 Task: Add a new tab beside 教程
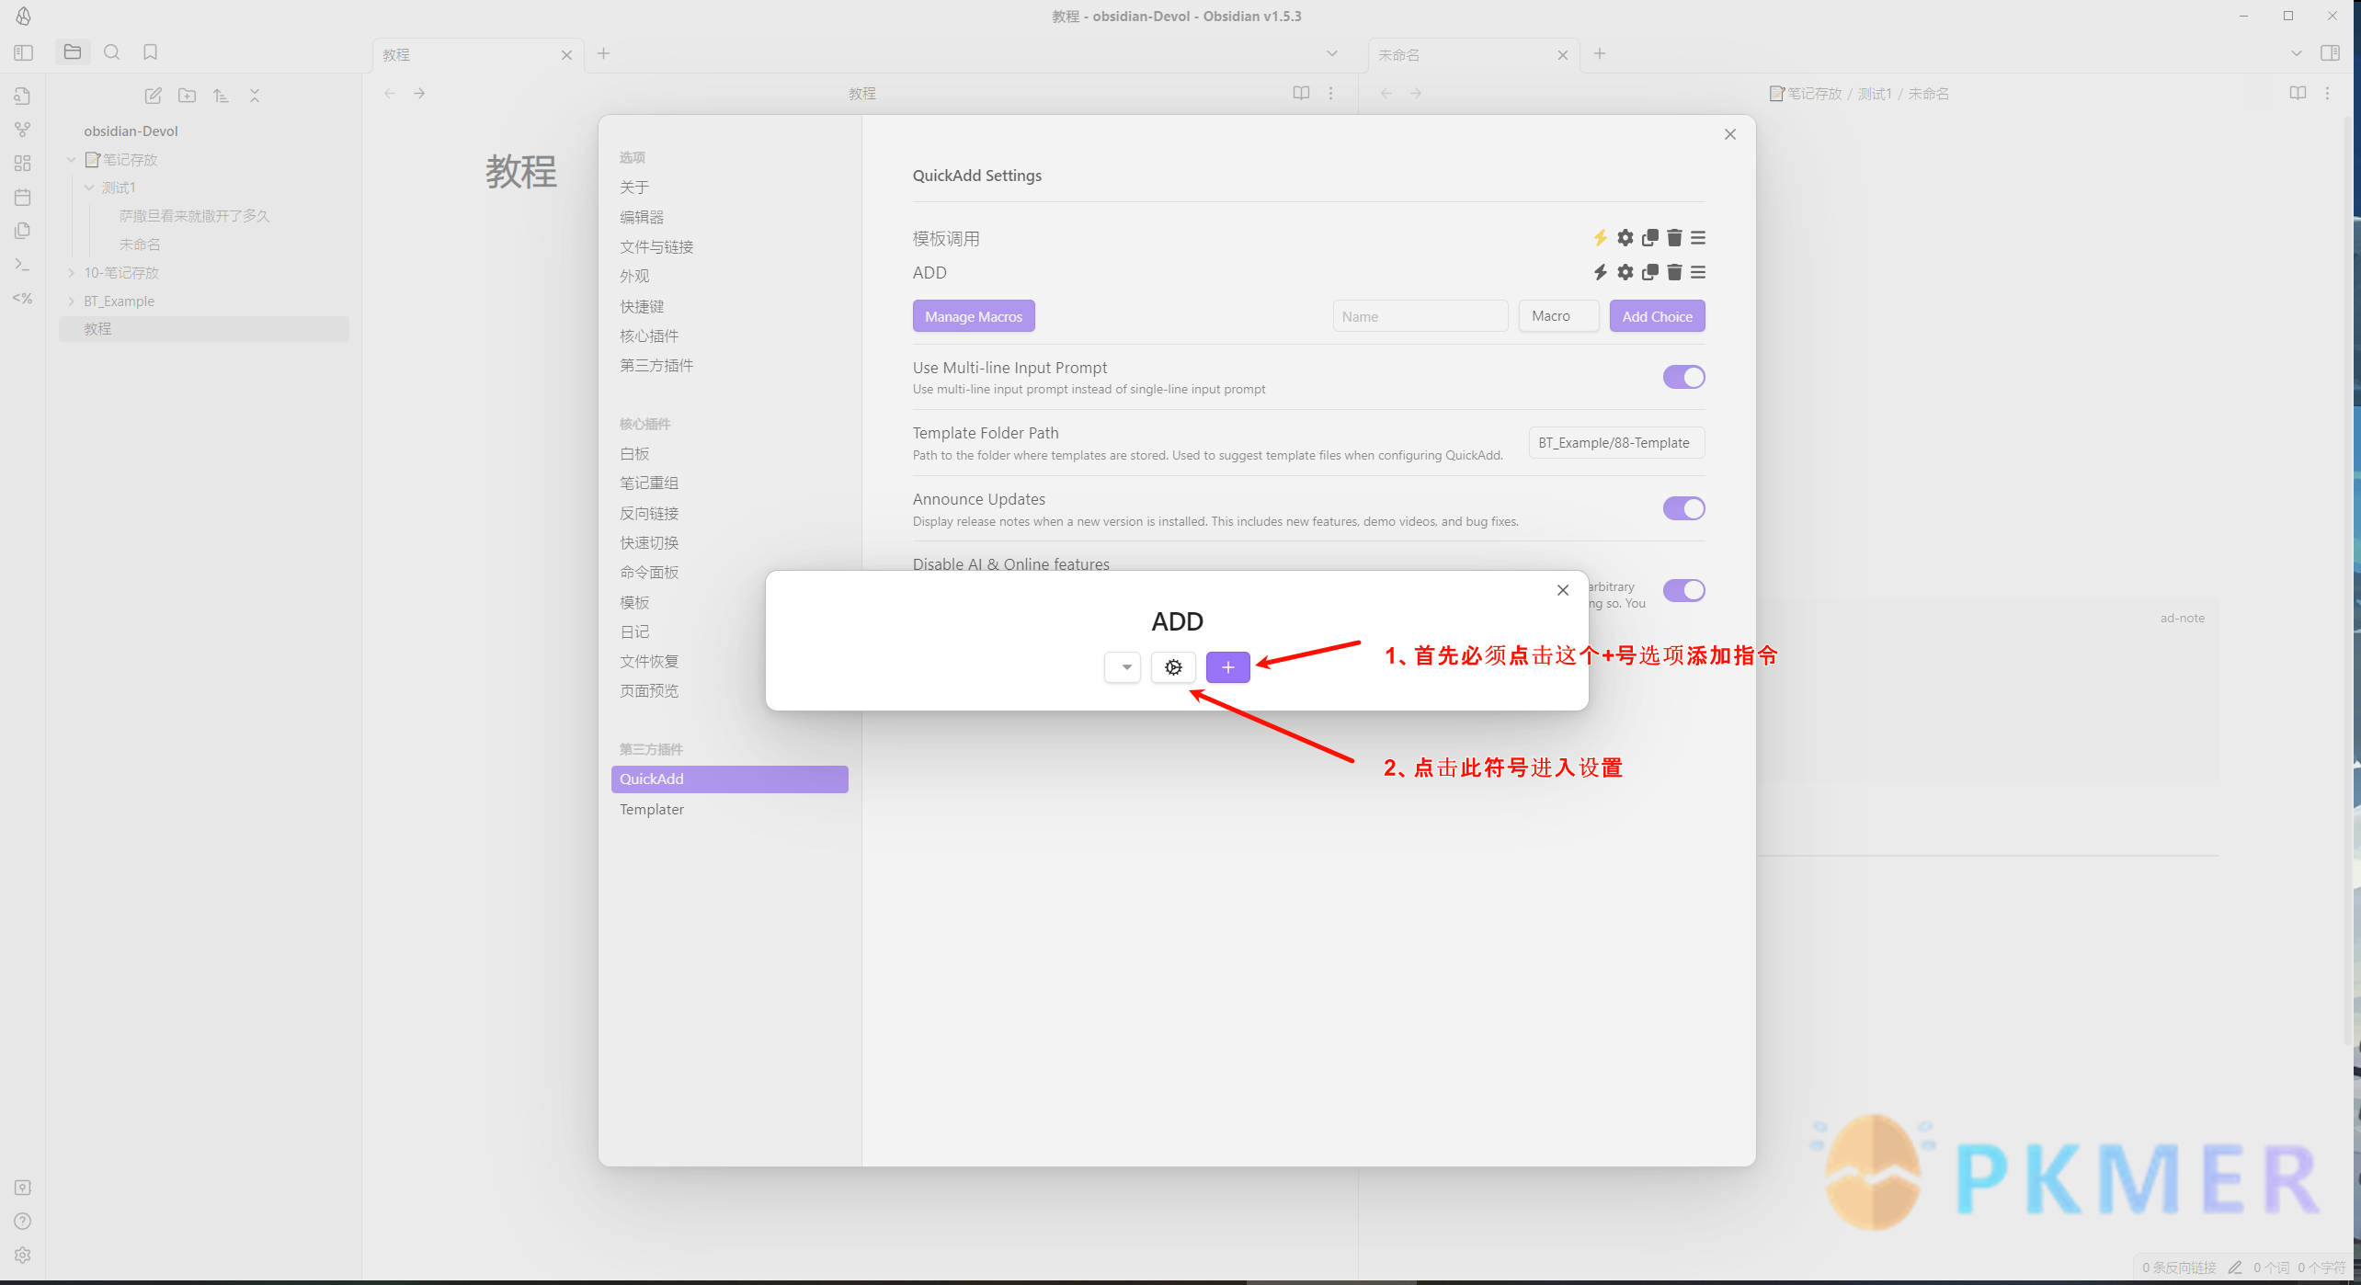[x=603, y=53]
